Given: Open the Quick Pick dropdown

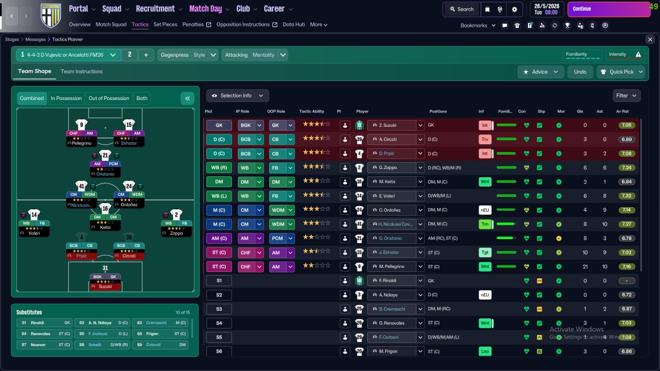Looking at the screenshot, I should [x=621, y=72].
